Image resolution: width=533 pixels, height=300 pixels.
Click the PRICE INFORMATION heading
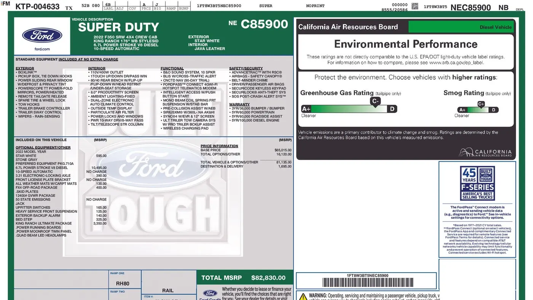[219, 146]
